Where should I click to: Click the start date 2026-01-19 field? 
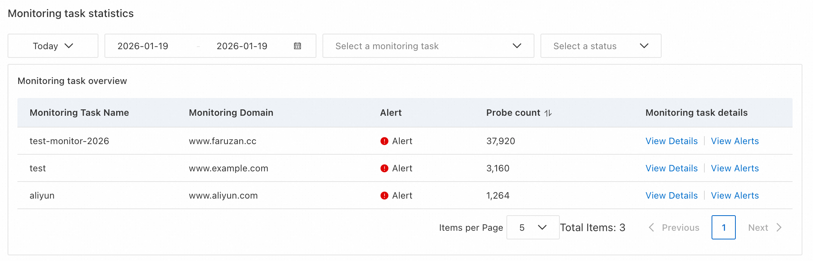click(x=143, y=46)
